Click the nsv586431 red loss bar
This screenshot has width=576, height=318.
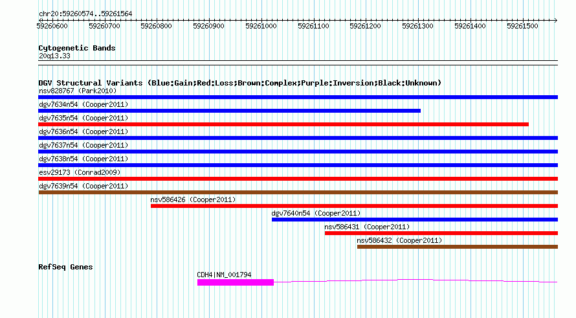point(441,233)
